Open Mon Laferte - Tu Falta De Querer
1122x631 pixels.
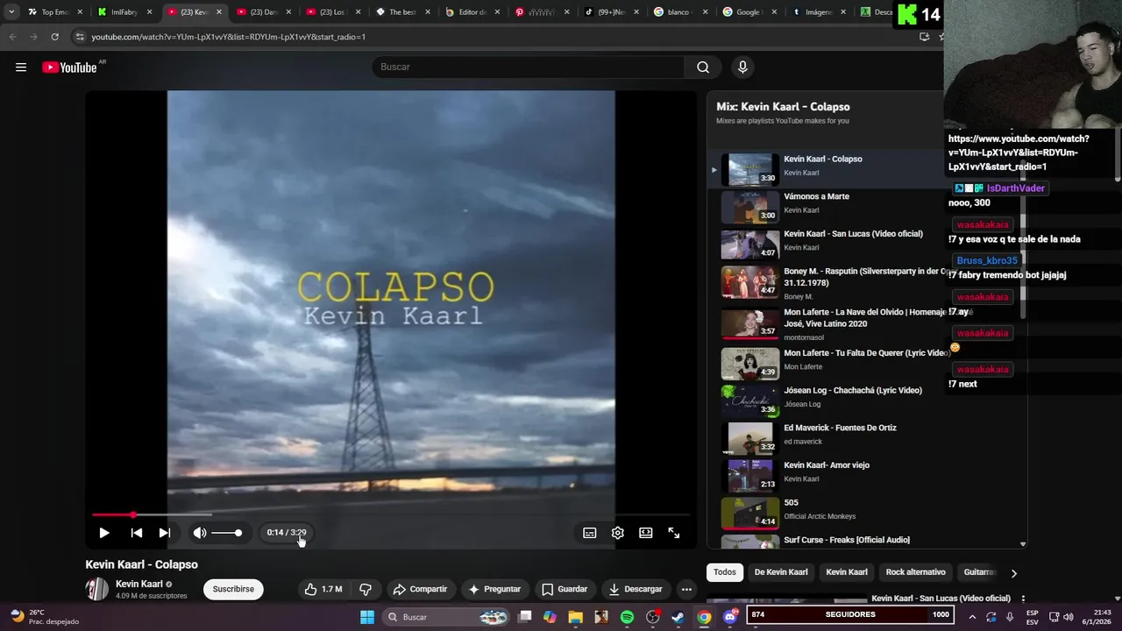[824, 363]
